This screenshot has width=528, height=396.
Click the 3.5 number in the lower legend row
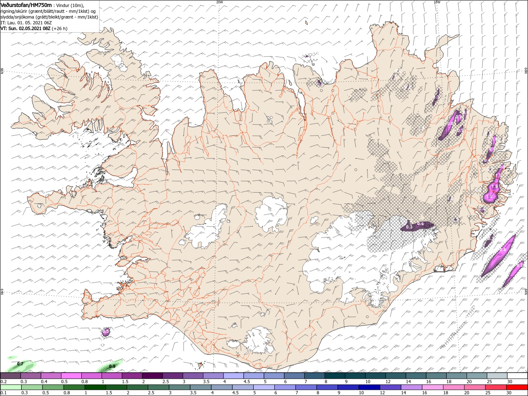tap(193, 393)
